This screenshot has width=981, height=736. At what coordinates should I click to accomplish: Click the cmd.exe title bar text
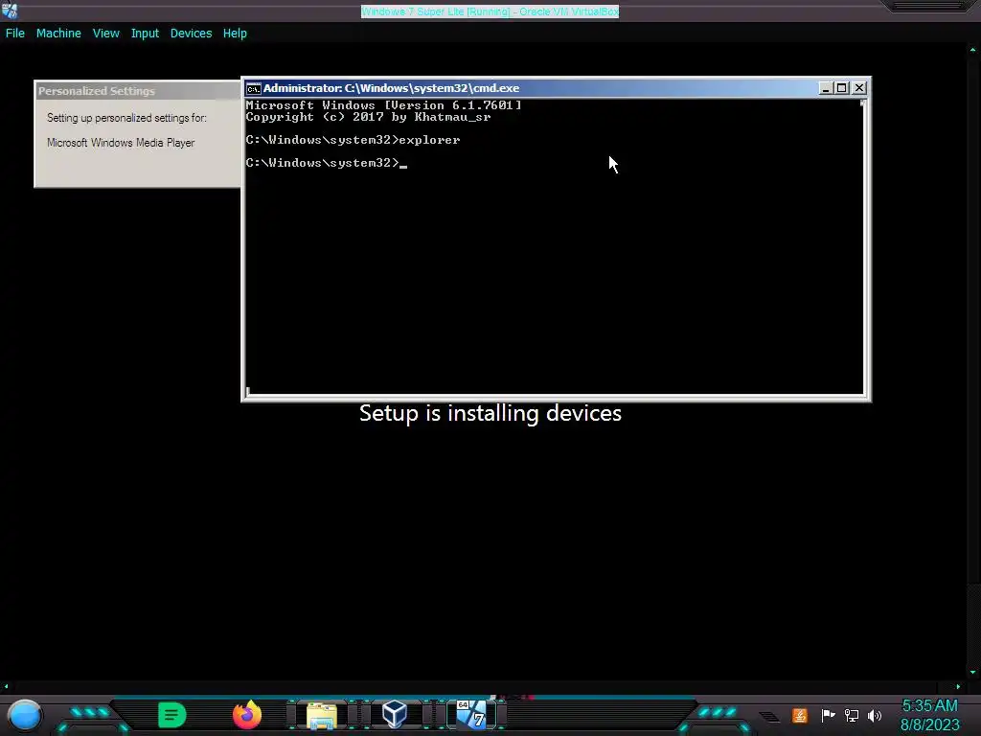click(x=391, y=88)
